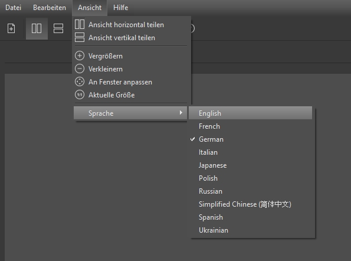
Task: Choose Ansicht vertikal teilen
Action: (x=130, y=38)
